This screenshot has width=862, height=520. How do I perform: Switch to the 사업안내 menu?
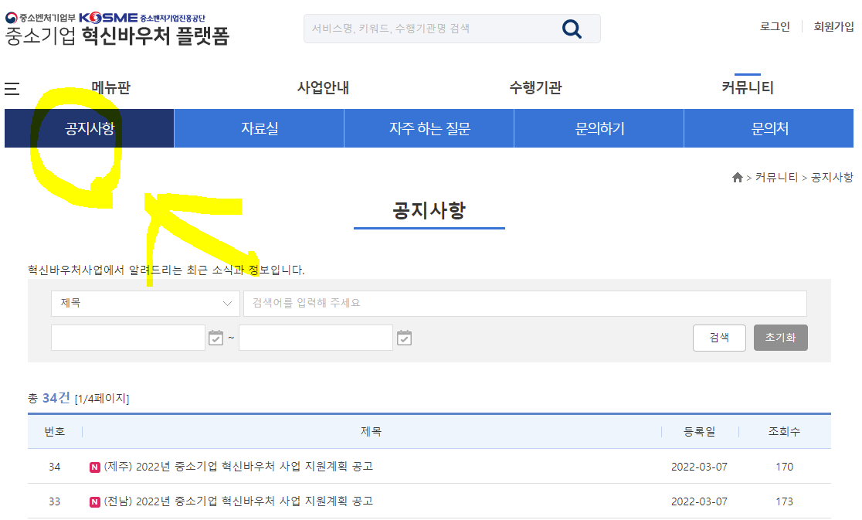coord(323,88)
